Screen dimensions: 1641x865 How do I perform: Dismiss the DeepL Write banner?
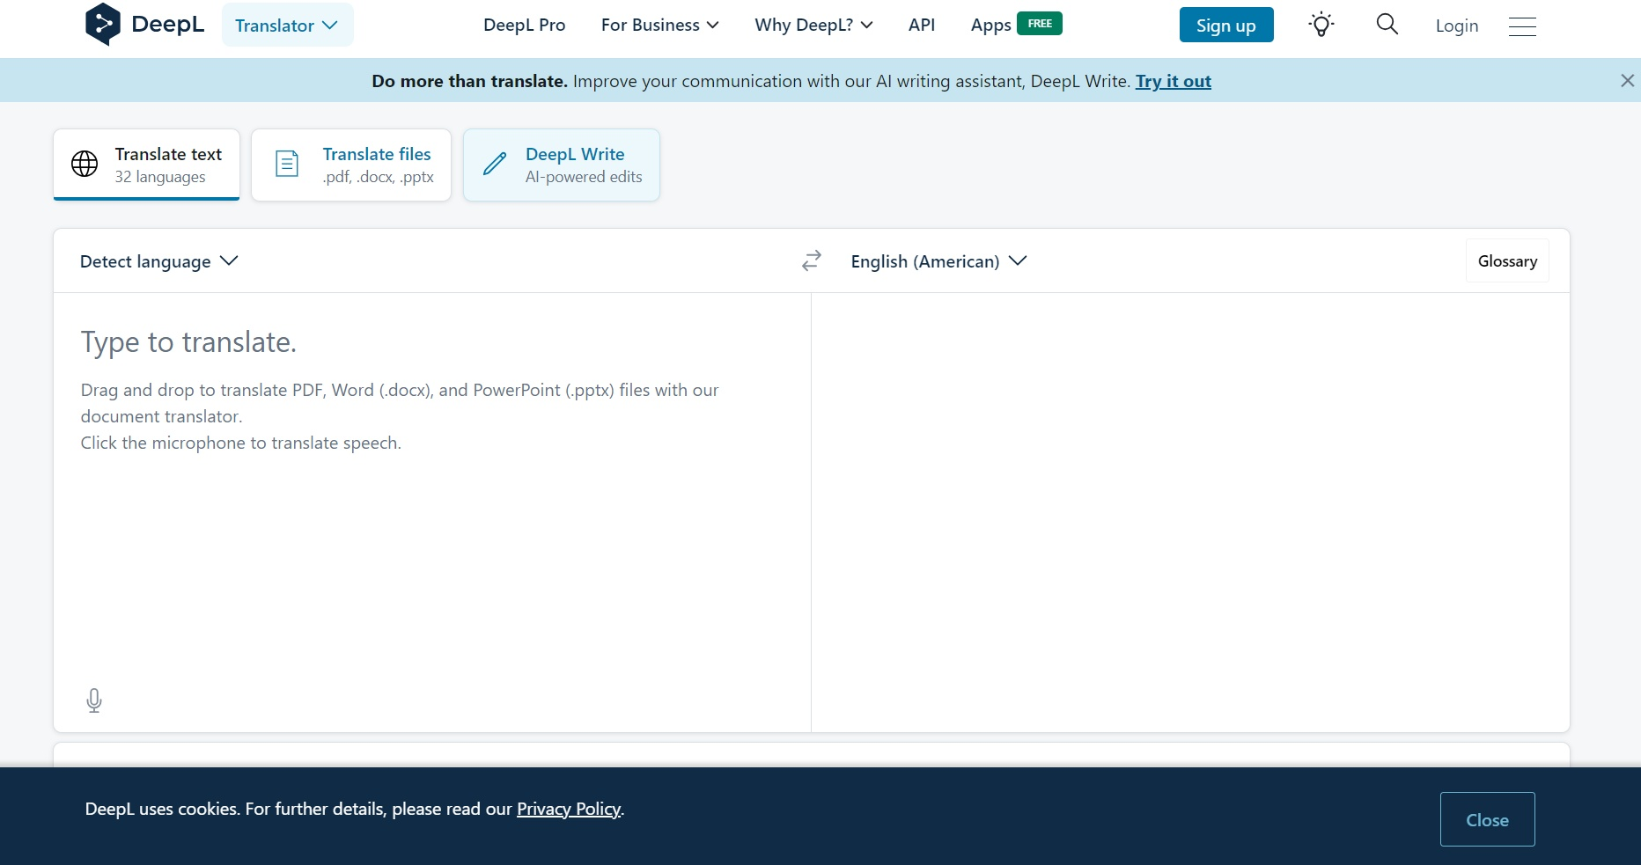tap(1627, 81)
